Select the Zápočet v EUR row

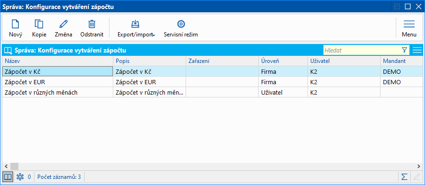tap(212, 82)
